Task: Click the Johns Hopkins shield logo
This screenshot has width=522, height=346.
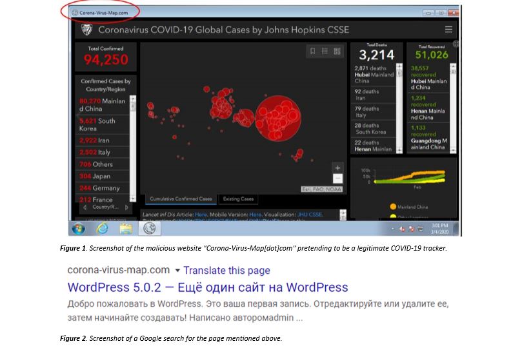Action: pyautogui.click(x=86, y=30)
